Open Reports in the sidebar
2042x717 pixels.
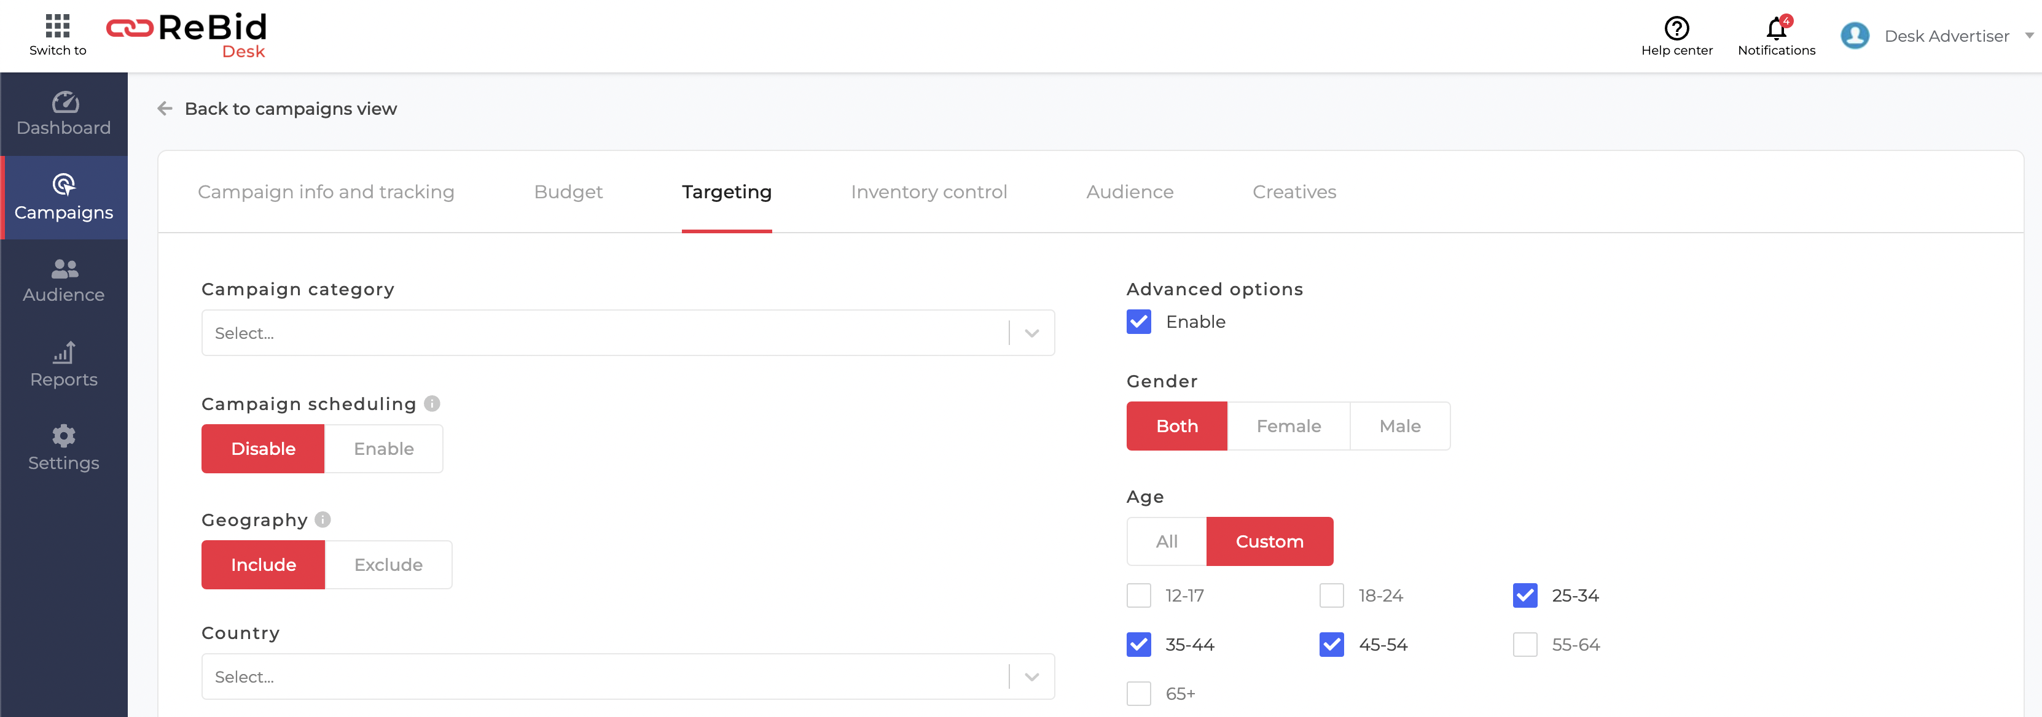[x=65, y=365]
